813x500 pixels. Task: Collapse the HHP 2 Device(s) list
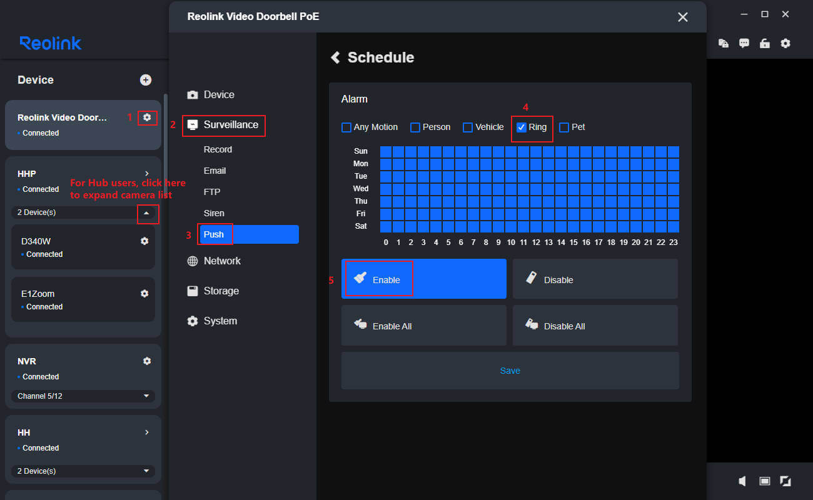[146, 212]
